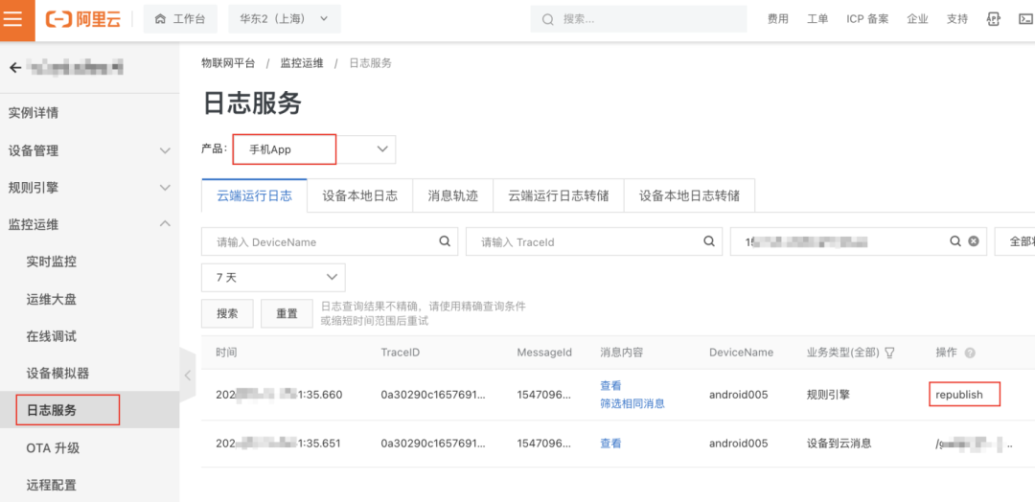The image size is (1035, 502).
Task: Switch to 云端运行日志 tab
Action: pyautogui.click(x=254, y=196)
